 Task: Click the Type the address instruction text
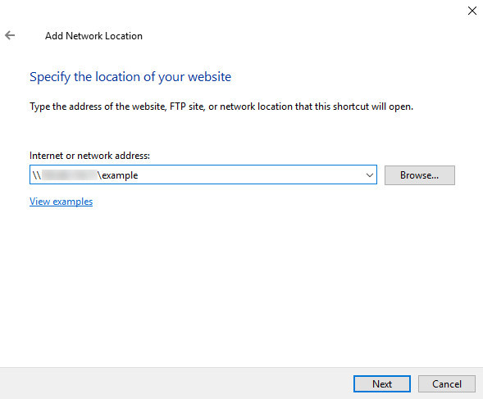pos(221,107)
